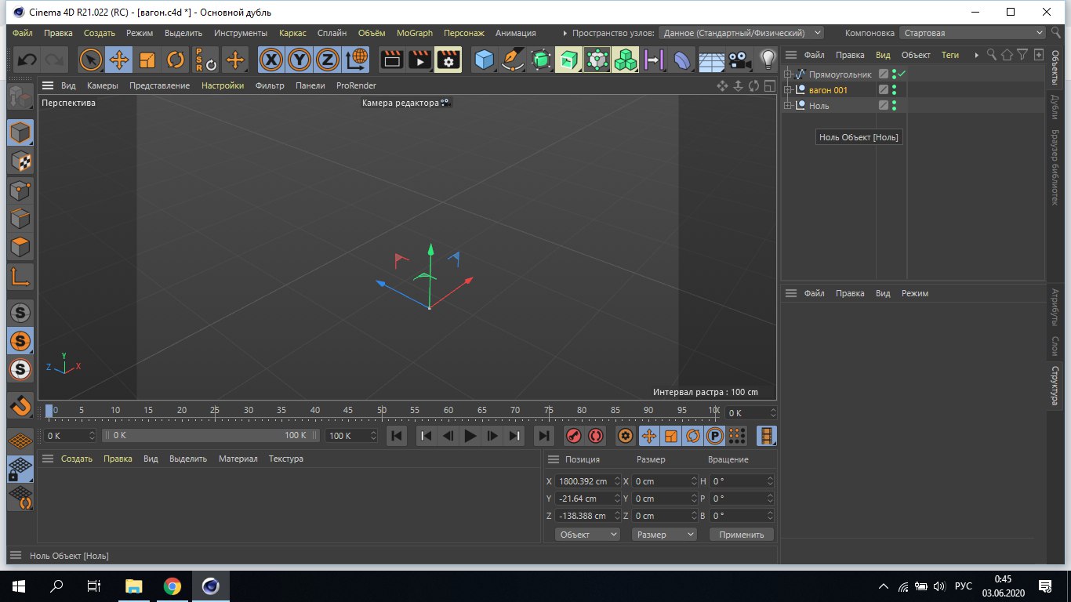The image size is (1071, 602).
Task: Toggle green checkmark of Прямоугольник
Action: click(x=902, y=74)
